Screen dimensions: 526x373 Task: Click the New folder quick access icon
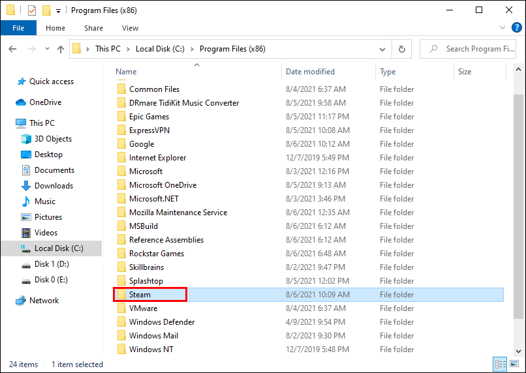[x=46, y=10]
